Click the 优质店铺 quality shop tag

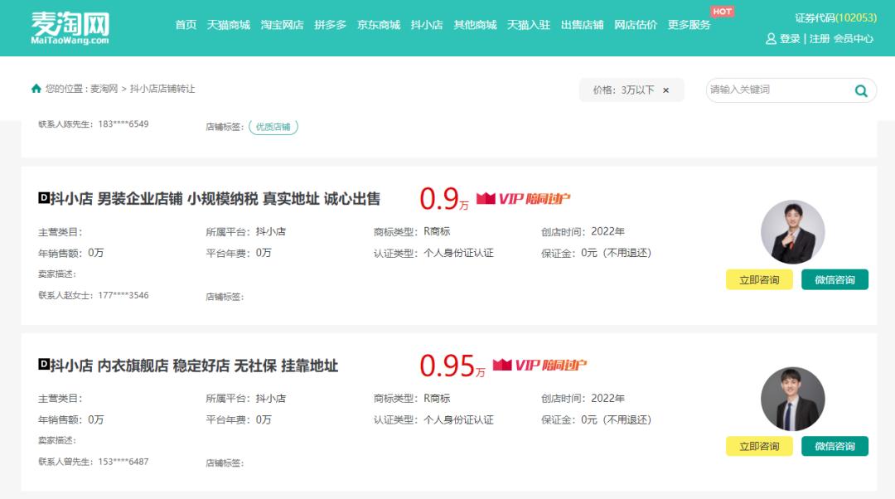click(x=273, y=126)
